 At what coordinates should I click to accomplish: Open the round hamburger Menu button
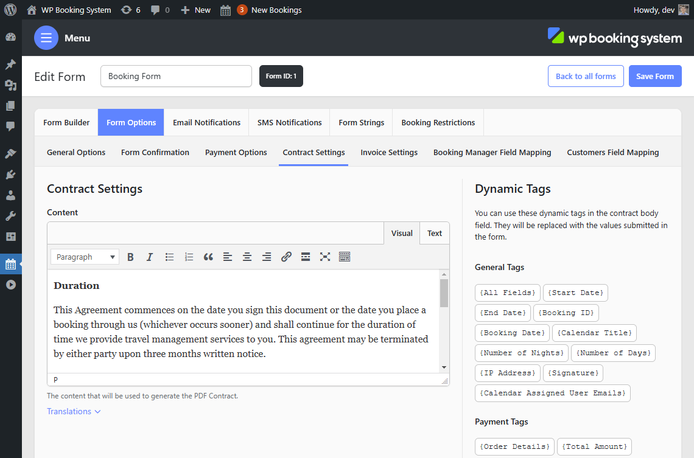[46, 38]
